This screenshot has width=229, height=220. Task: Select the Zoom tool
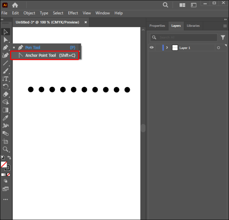coord(6,149)
